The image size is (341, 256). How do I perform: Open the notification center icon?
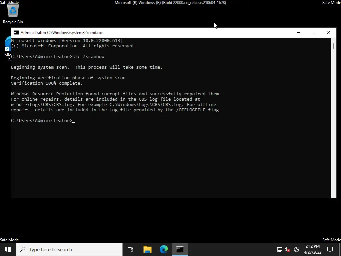[x=330, y=249]
